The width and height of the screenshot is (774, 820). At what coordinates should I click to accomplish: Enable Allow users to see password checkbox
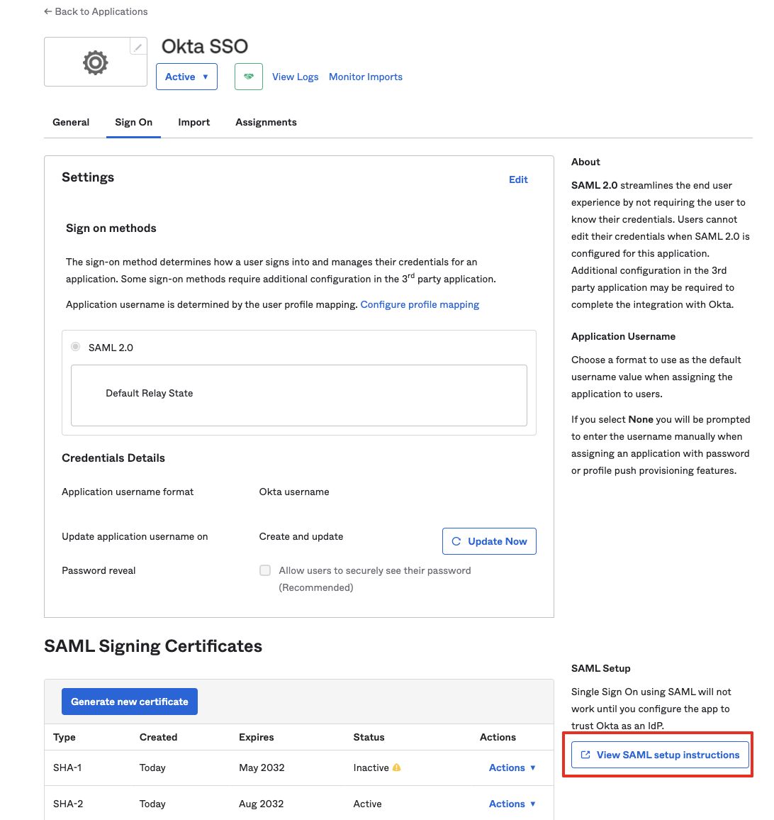click(265, 570)
